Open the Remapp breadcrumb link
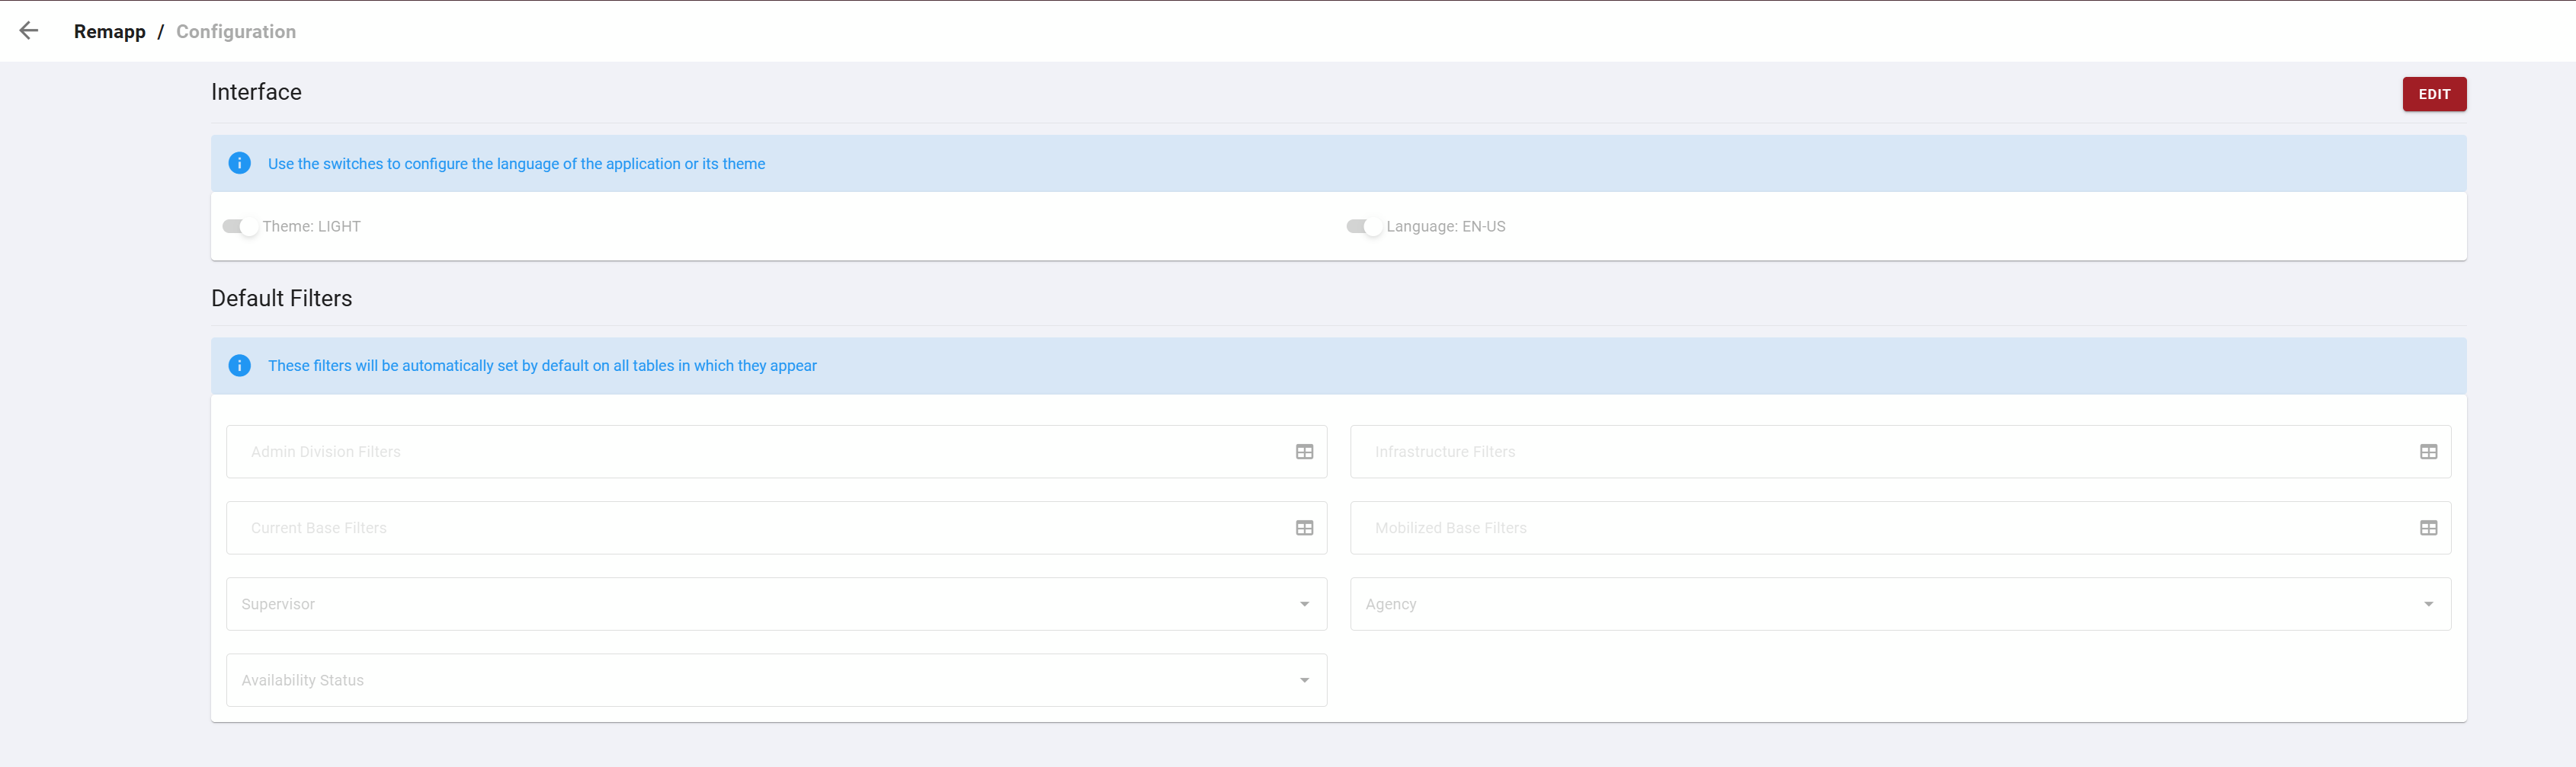Screen dimensions: 2576x767 pos(110,32)
